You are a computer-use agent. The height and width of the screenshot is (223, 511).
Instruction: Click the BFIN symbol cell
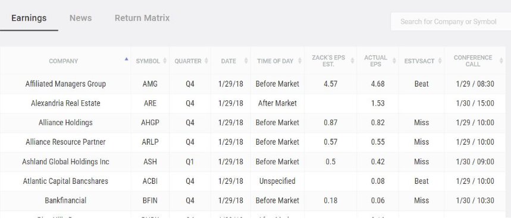click(x=150, y=200)
